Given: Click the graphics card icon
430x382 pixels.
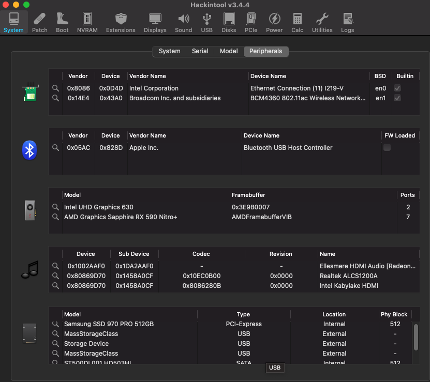Looking at the screenshot, I should (x=30, y=210).
